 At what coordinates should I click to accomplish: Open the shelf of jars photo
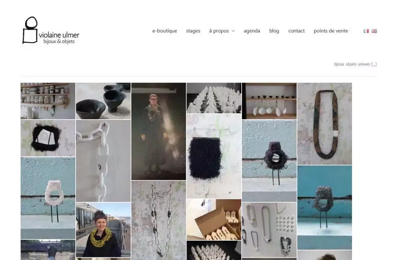click(x=48, y=101)
